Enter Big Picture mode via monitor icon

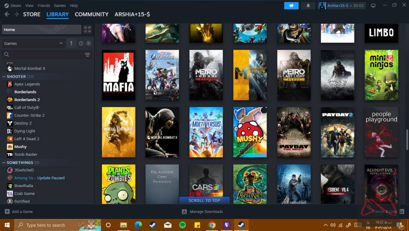coord(373,6)
